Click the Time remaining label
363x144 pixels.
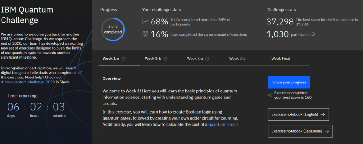click(x=22, y=96)
